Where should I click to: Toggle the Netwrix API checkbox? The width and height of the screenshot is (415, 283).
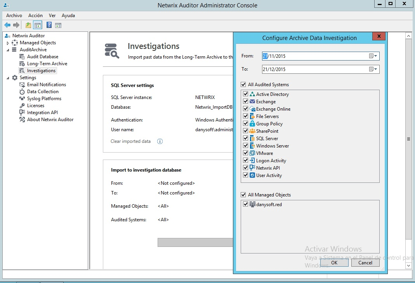(246, 168)
